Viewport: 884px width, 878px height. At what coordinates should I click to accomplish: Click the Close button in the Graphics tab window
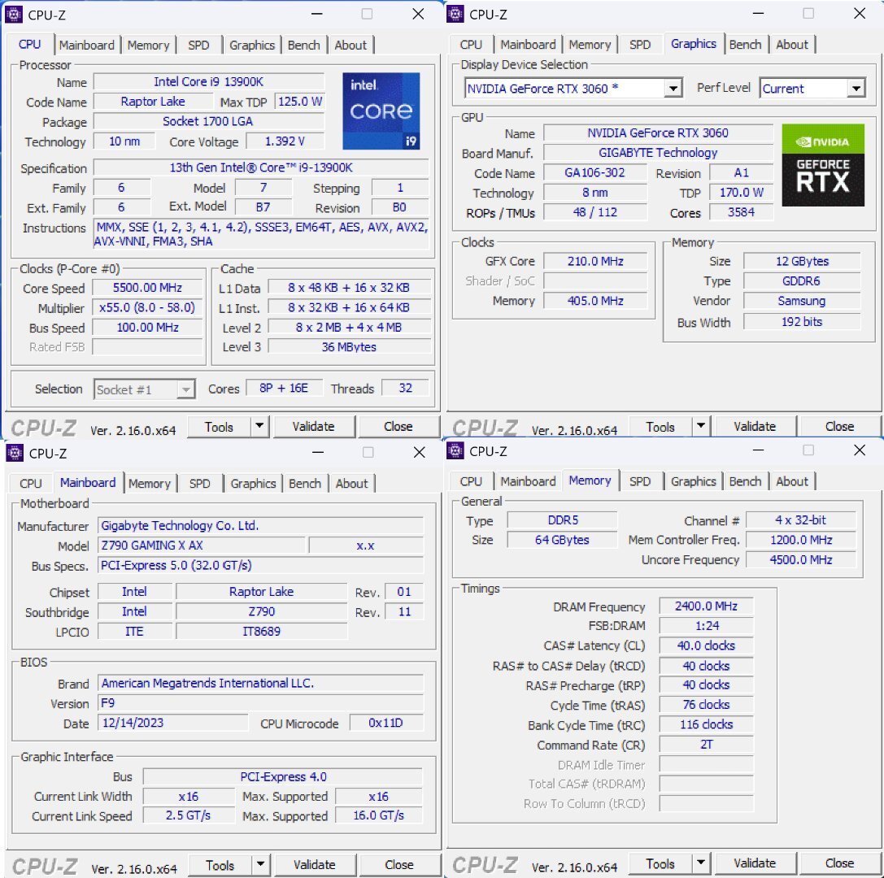[x=839, y=426]
